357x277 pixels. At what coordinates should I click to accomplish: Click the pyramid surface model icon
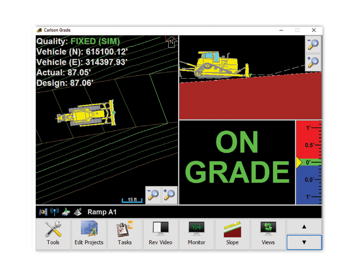coord(78,212)
